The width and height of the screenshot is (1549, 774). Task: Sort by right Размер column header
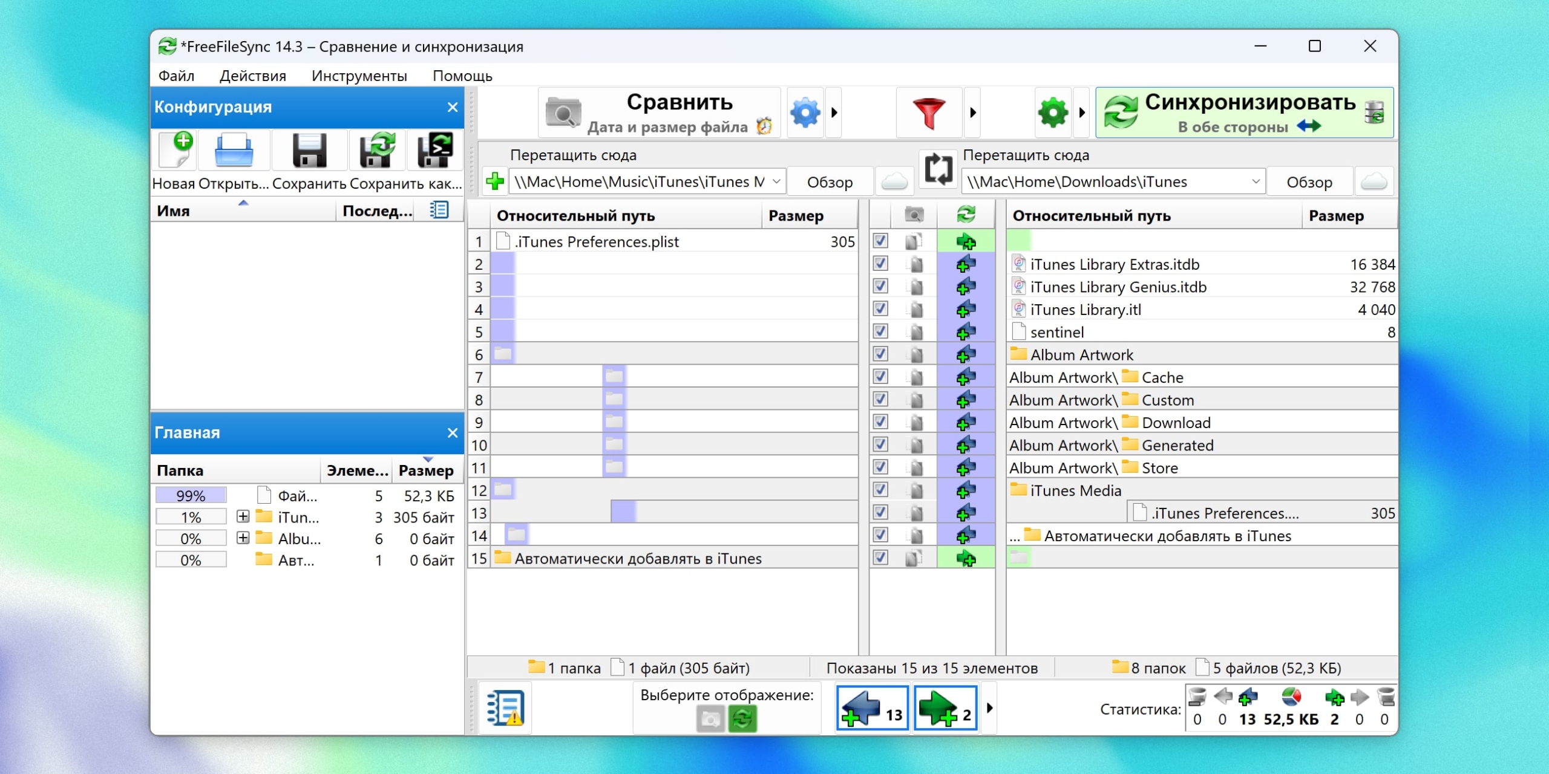(x=1349, y=216)
